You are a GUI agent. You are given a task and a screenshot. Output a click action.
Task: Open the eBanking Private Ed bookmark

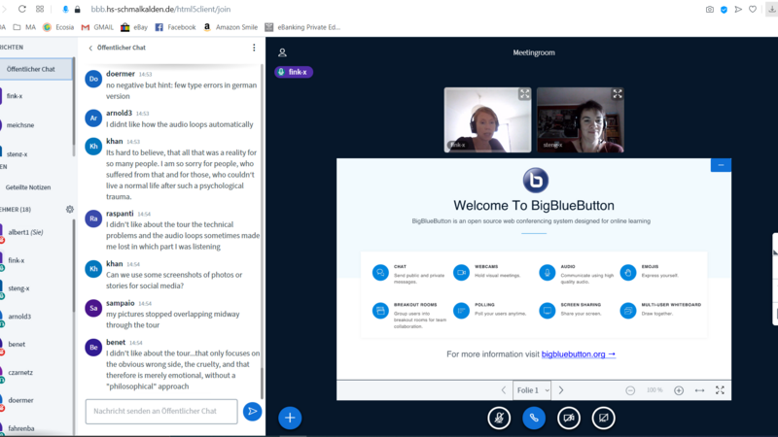(302, 27)
